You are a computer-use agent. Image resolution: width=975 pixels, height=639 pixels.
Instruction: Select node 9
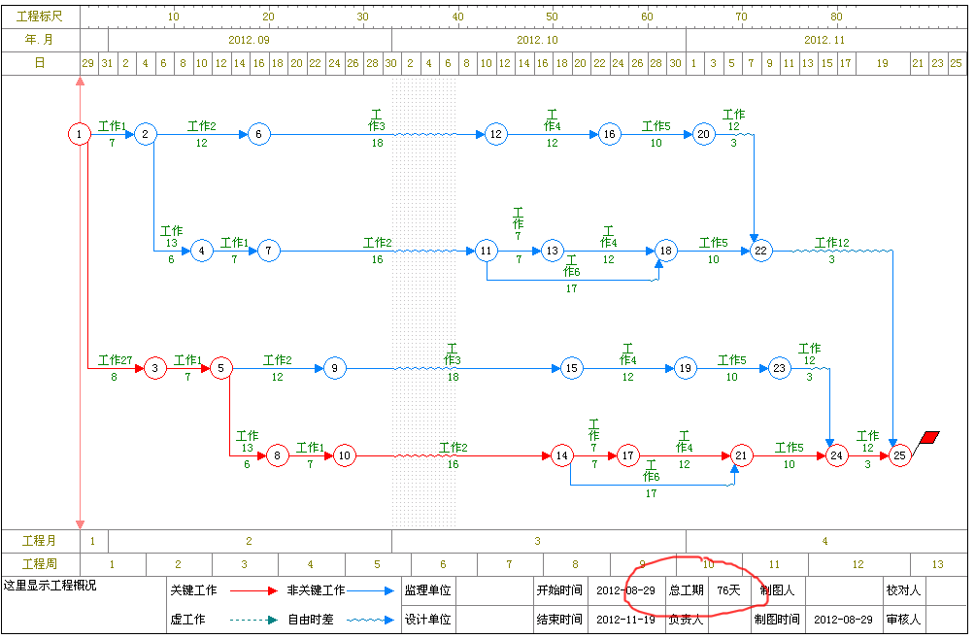(x=334, y=368)
